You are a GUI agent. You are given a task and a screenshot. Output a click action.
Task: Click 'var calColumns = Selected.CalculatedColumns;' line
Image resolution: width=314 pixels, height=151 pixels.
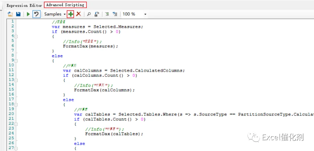pos(124,70)
